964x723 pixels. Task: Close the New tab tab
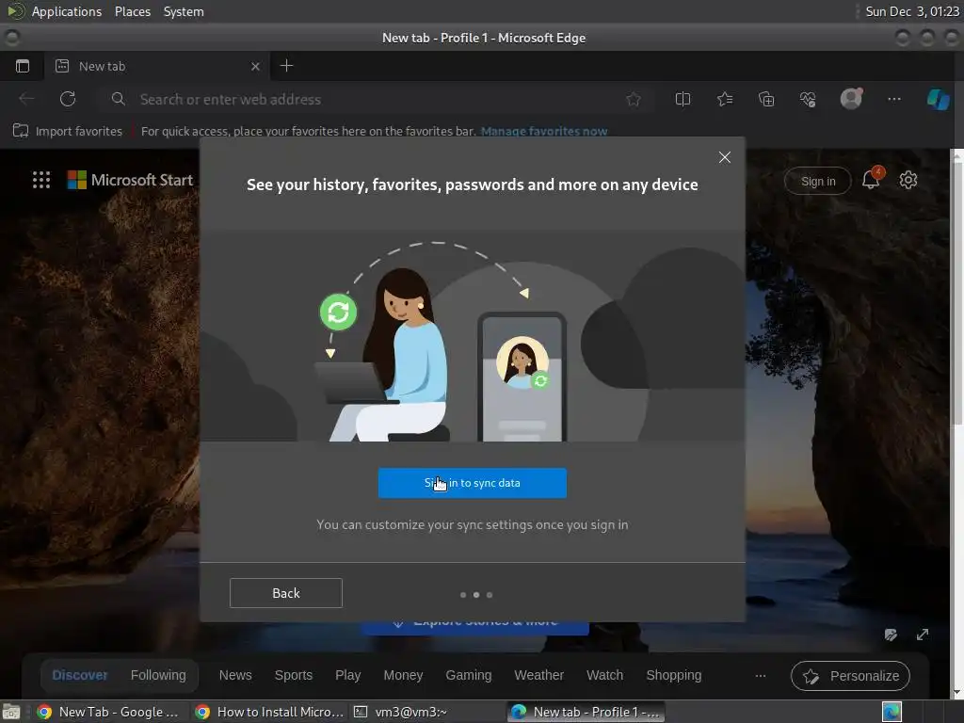click(x=255, y=67)
